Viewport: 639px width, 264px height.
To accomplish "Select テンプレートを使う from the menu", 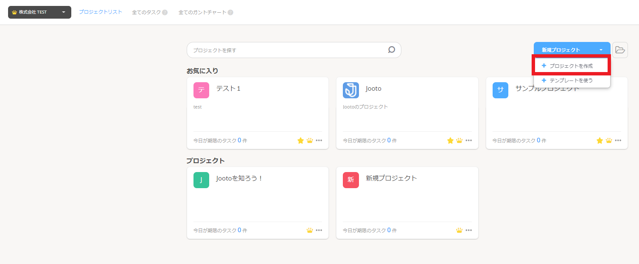I will coord(572,80).
